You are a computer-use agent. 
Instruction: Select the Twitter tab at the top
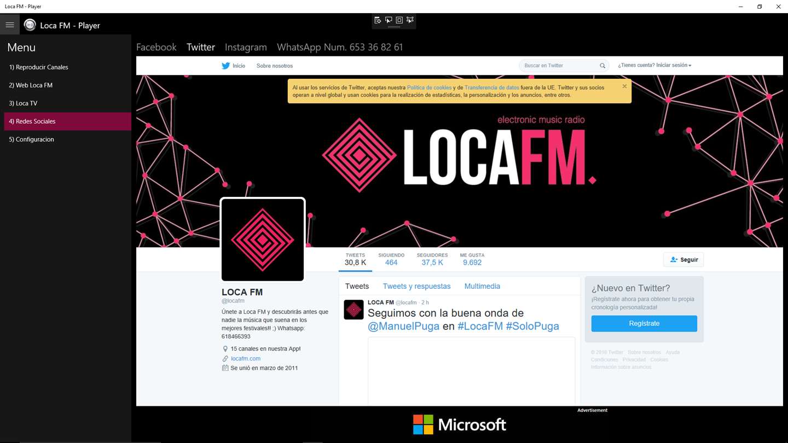pos(201,47)
